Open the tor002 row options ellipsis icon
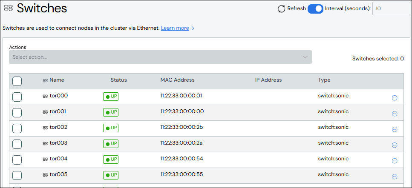 (x=395, y=129)
